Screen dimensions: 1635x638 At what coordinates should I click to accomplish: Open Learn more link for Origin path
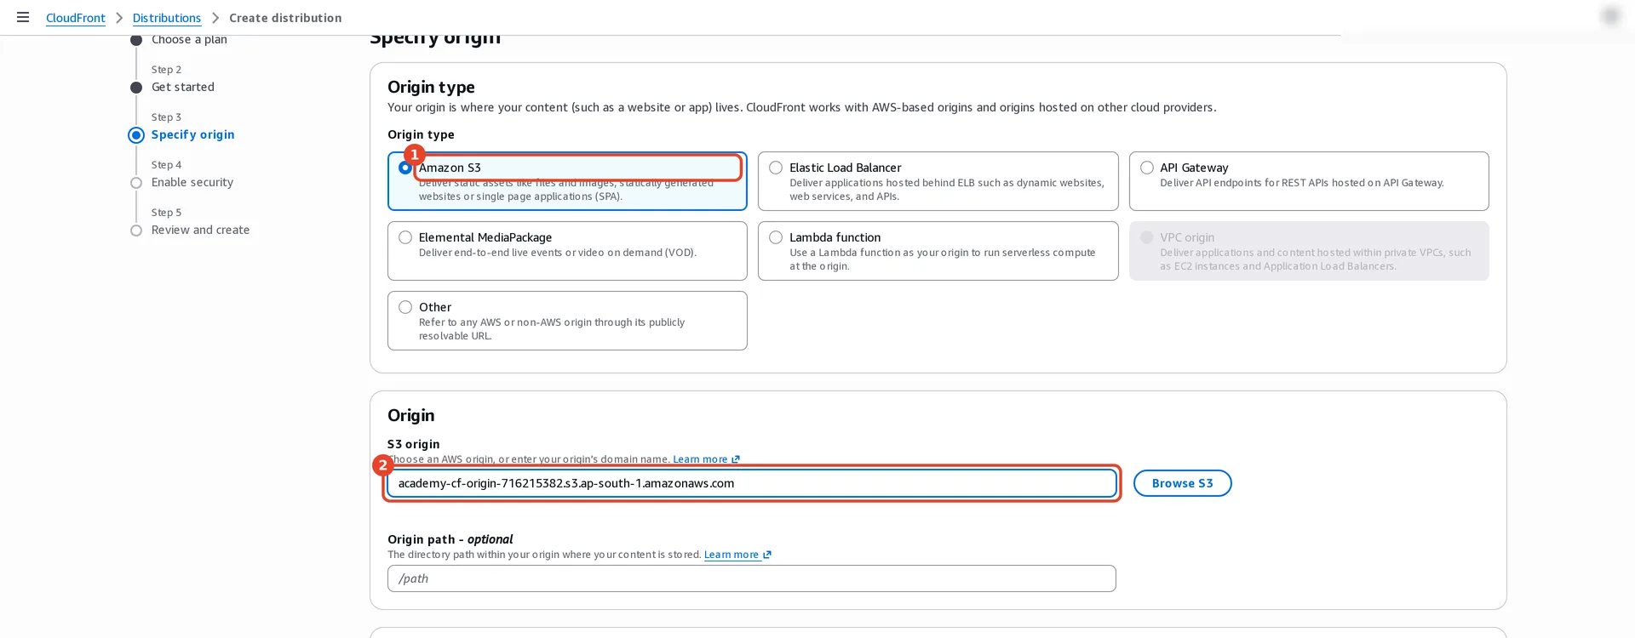point(737,555)
